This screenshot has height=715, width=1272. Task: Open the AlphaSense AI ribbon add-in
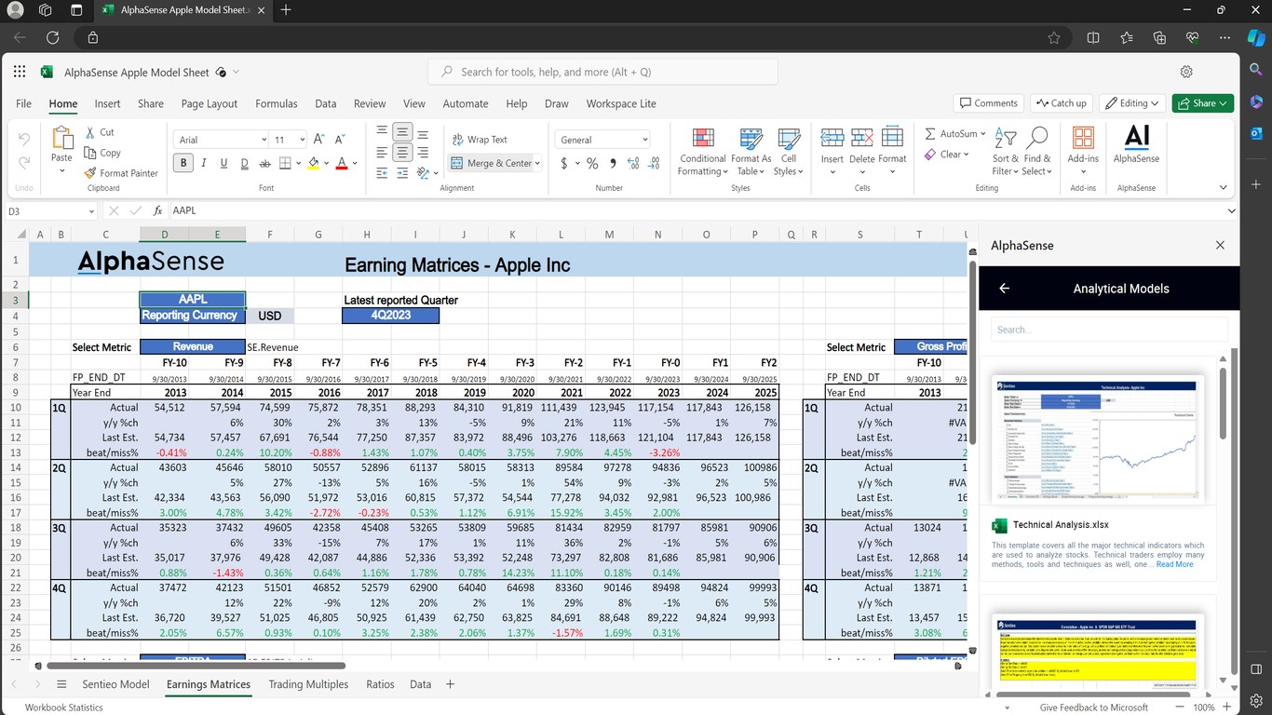pyautogui.click(x=1137, y=144)
